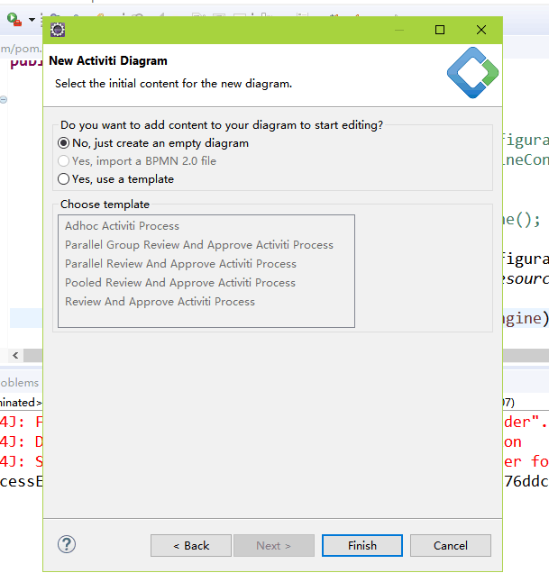Maximize the New Activiti Diagram dialog
The height and width of the screenshot is (582, 549).
tap(440, 30)
